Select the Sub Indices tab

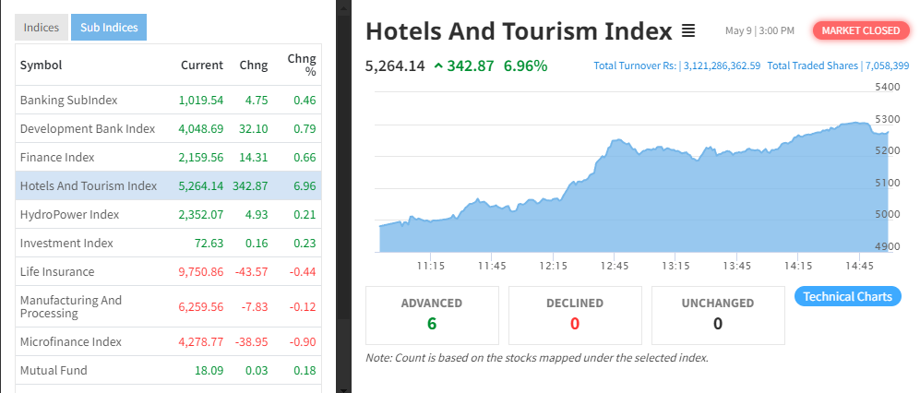109,28
